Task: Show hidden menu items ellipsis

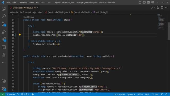Action: tap(49, 2)
